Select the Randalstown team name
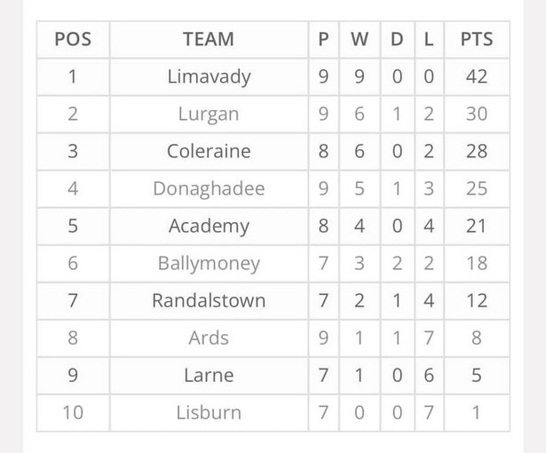The height and width of the screenshot is (453, 546). (x=209, y=300)
